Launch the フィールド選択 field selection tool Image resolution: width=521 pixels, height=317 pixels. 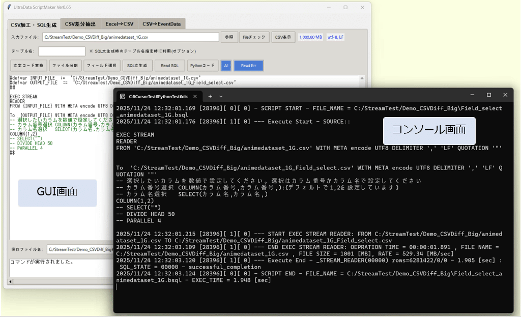(101, 65)
